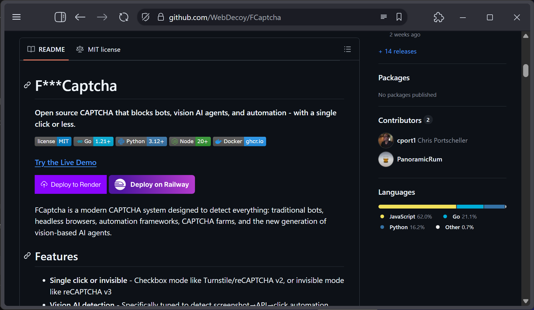
Task: Click yellow JavaScript segment of language bar
Action: pos(417,206)
